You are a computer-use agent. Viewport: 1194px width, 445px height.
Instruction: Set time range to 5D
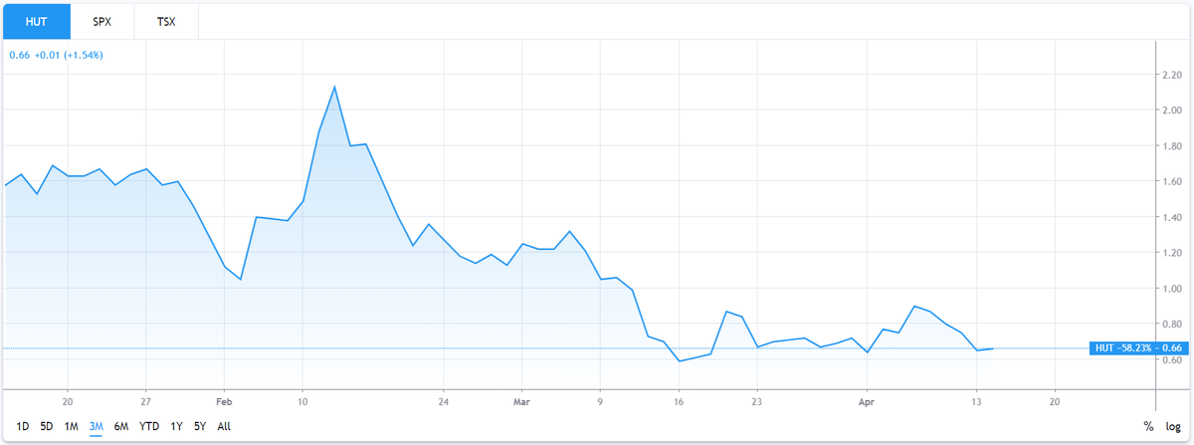[x=47, y=426]
